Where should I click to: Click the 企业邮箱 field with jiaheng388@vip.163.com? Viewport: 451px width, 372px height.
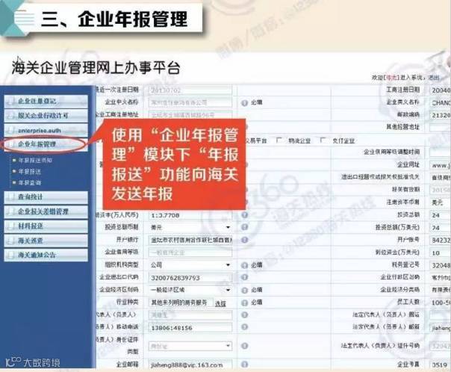click(190, 365)
